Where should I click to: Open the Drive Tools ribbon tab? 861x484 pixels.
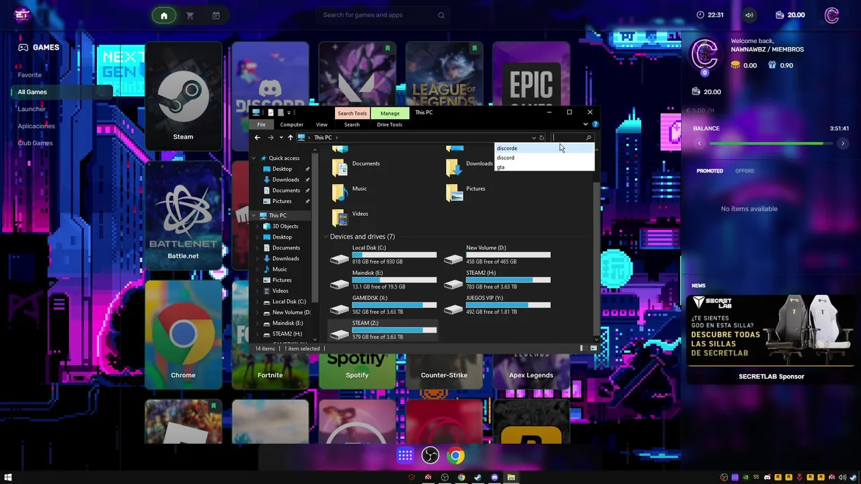point(389,124)
